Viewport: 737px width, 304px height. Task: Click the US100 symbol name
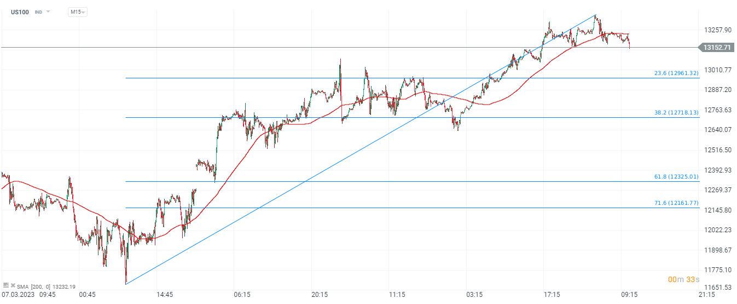[x=20, y=12]
